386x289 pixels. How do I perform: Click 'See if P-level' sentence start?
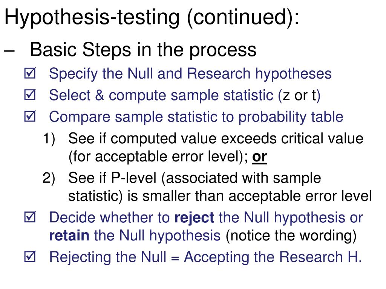tap(112, 178)
